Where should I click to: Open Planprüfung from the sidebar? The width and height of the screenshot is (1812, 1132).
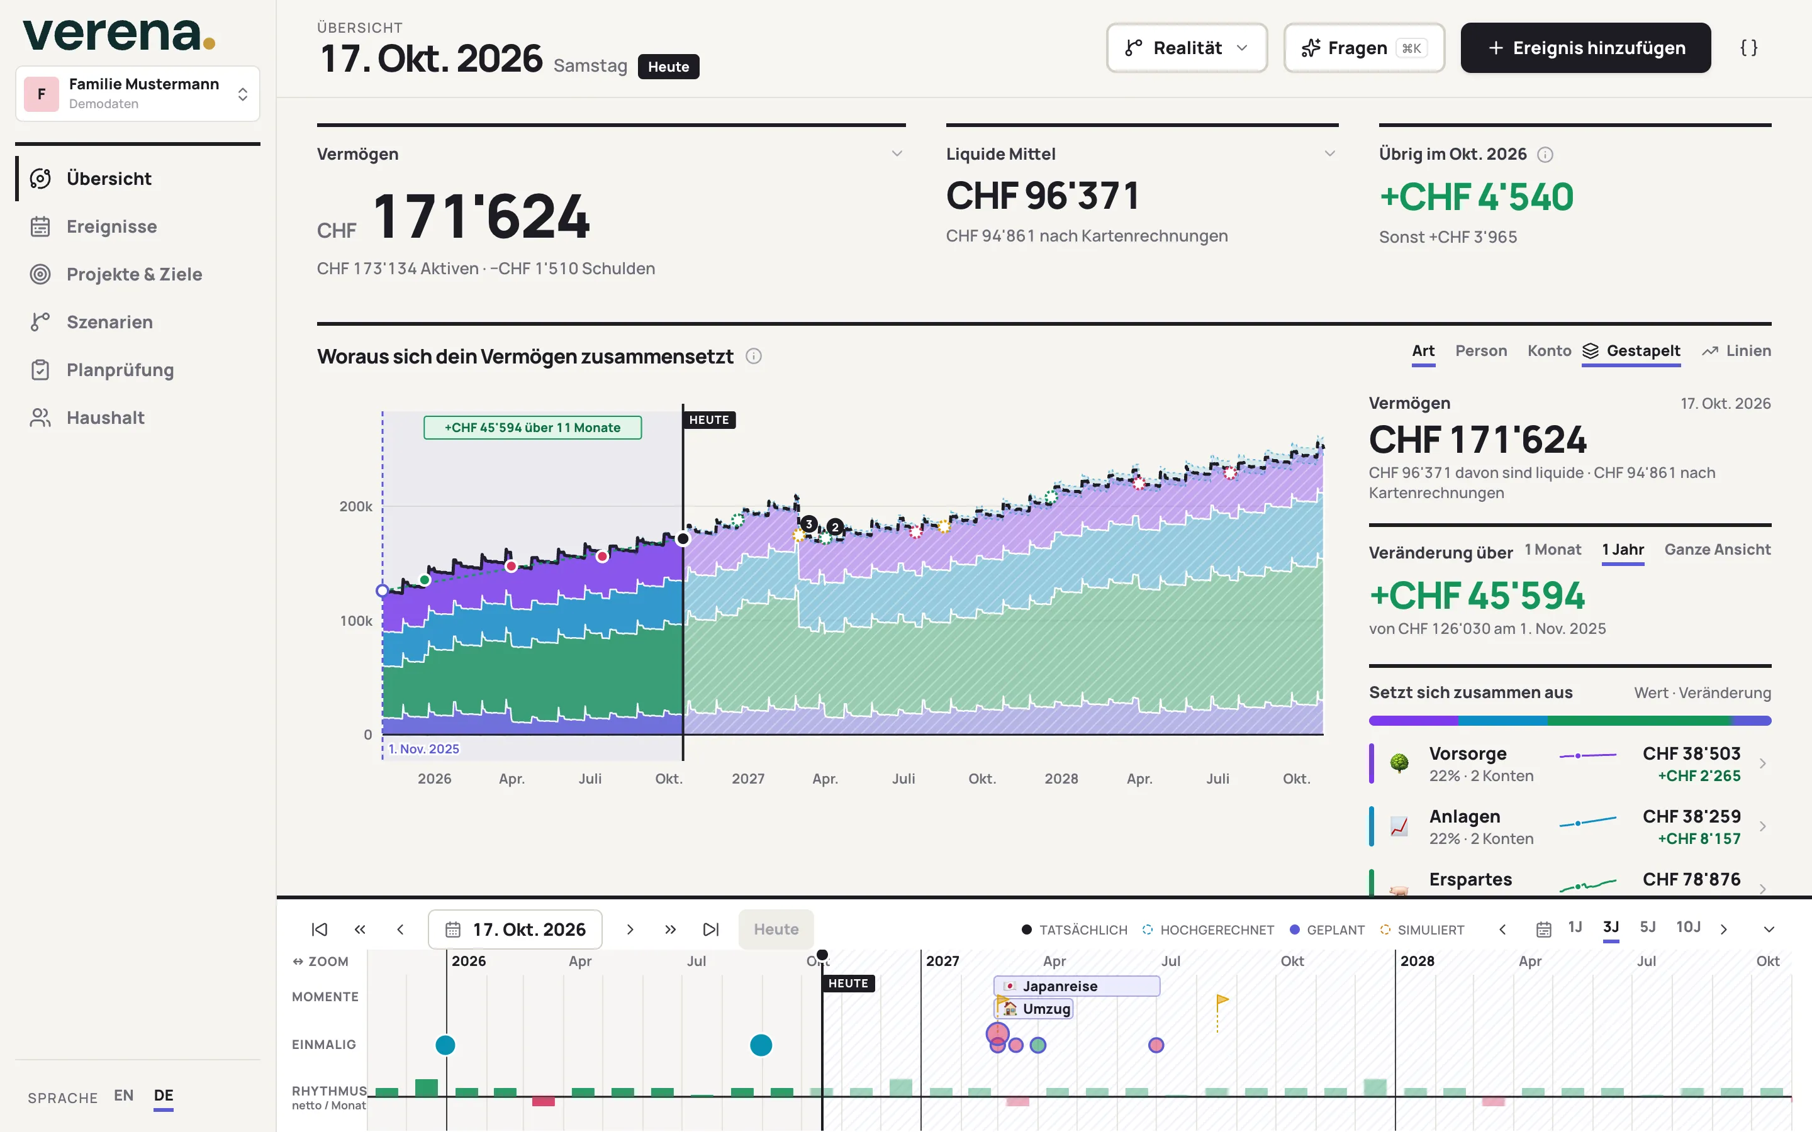pyautogui.click(x=138, y=370)
